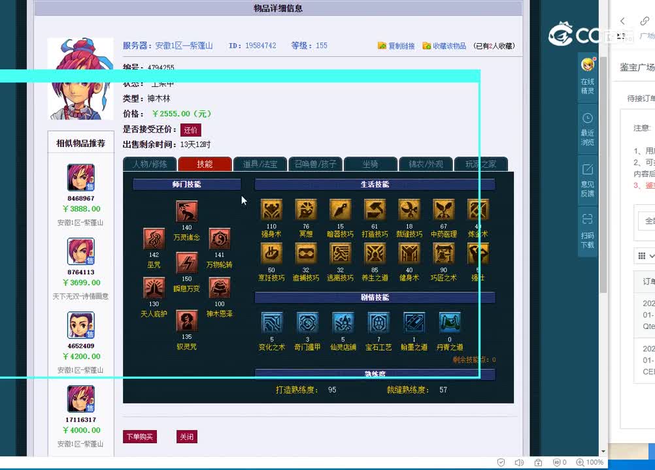Click the 收藏该物品 favorite link
The image size is (655, 470).
coord(445,46)
